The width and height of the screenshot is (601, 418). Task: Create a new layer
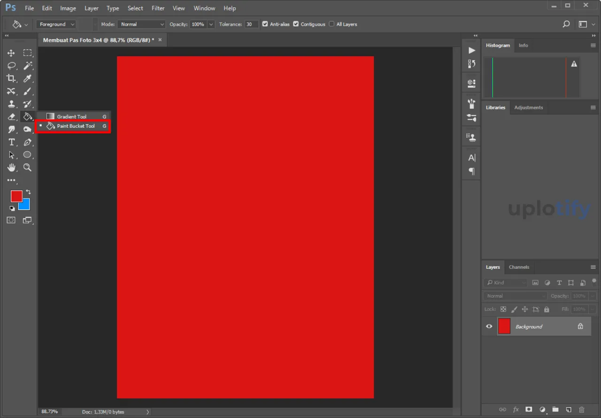(568, 409)
